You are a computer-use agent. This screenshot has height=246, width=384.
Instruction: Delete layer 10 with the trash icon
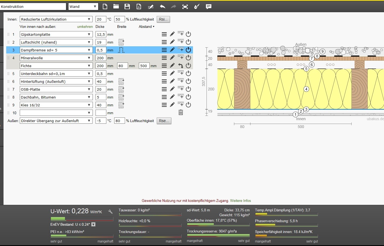click(x=181, y=113)
